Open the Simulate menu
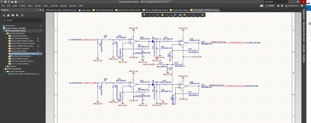This screenshot has width=311, height=123. (x=54, y=5)
